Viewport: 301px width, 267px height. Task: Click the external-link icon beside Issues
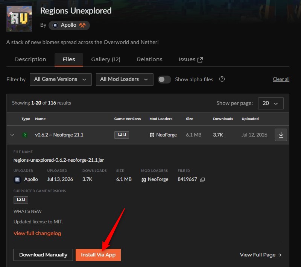point(200,60)
